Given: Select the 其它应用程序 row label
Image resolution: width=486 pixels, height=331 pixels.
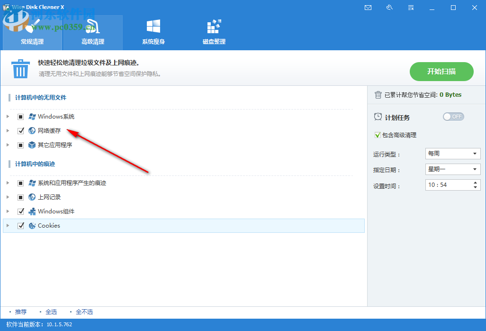Looking at the screenshot, I should pyautogui.click(x=55, y=145).
